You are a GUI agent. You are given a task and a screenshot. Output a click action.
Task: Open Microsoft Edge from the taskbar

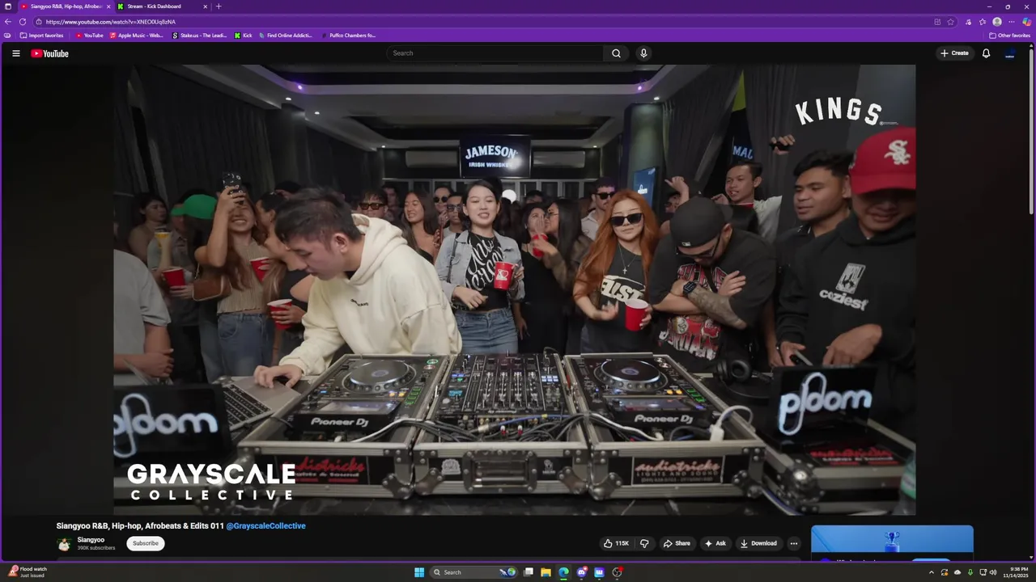pos(564,572)
